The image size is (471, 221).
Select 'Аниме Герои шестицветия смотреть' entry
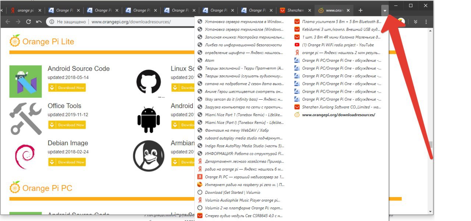(240, 92)
